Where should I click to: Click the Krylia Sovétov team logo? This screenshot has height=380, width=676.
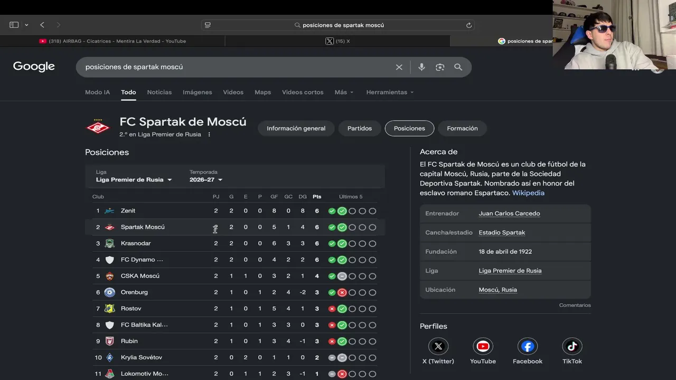[x=110, y=358]
